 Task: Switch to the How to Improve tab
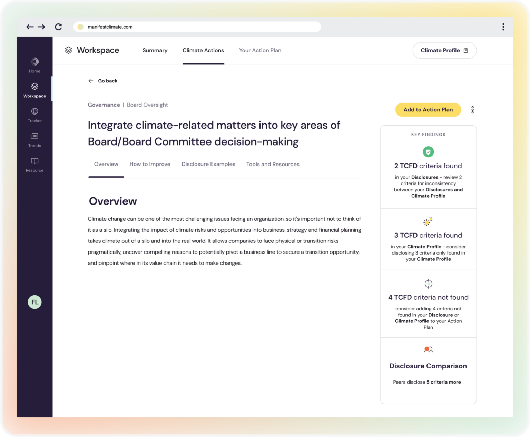(x=150, y=164)
